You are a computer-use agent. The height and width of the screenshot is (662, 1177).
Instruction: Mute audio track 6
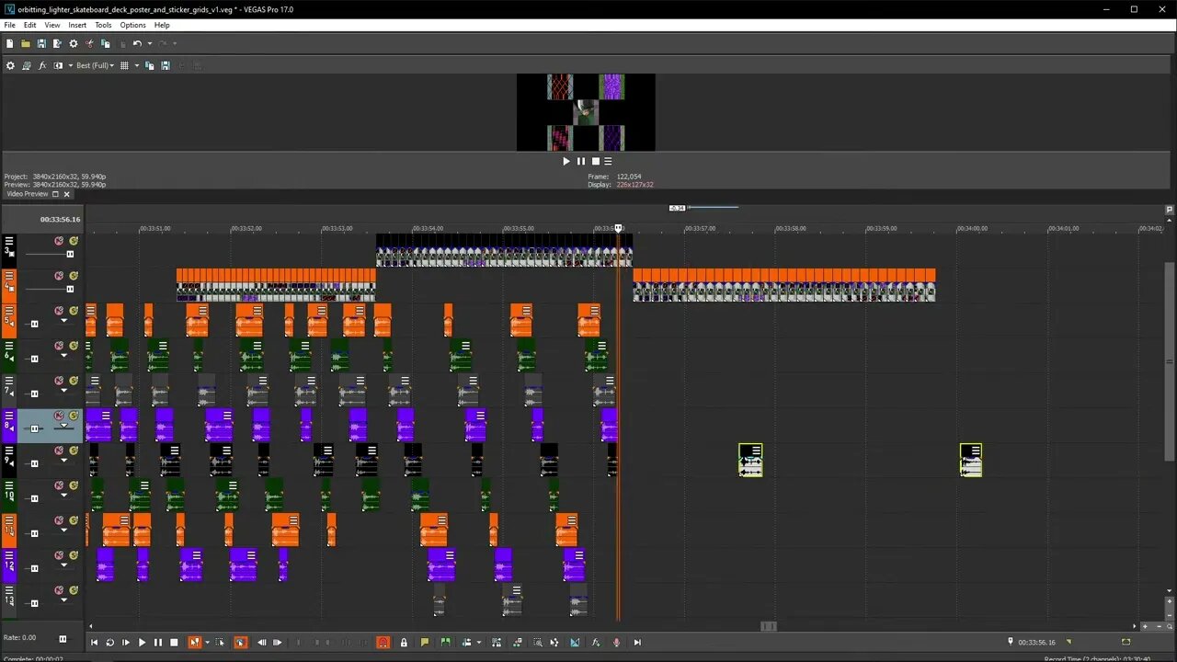(59, 346)
